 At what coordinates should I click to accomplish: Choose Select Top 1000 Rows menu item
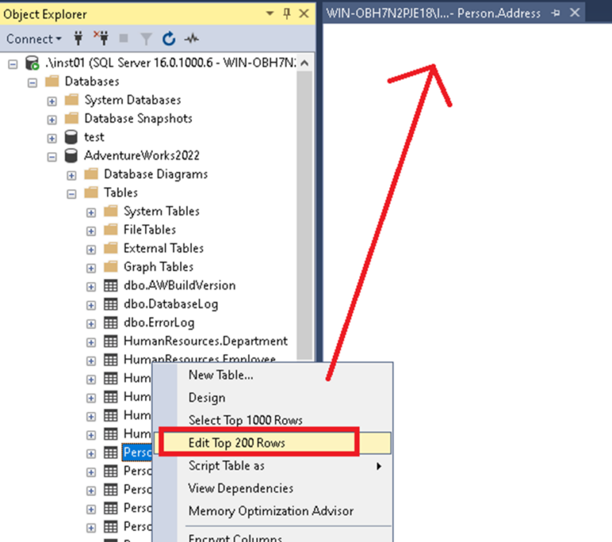click(x=245, y=420)
